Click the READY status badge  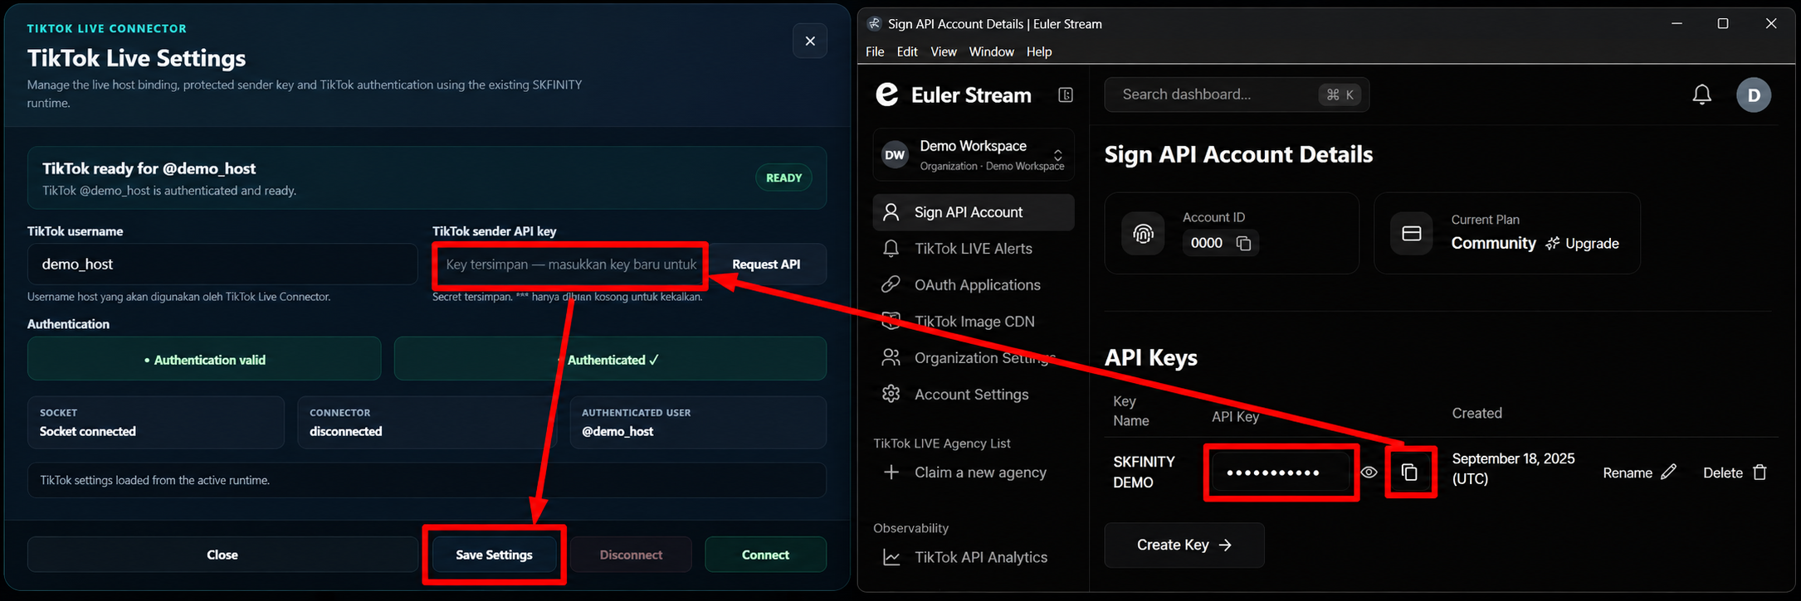point(783,177)
